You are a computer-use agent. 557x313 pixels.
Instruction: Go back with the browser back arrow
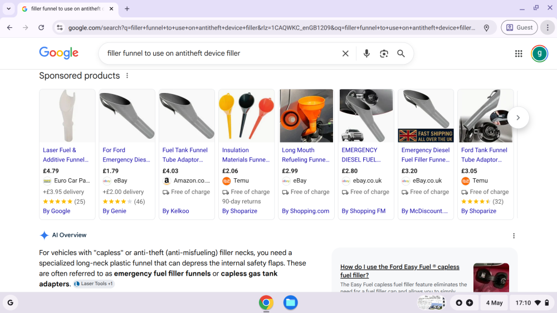click(9, 27)
